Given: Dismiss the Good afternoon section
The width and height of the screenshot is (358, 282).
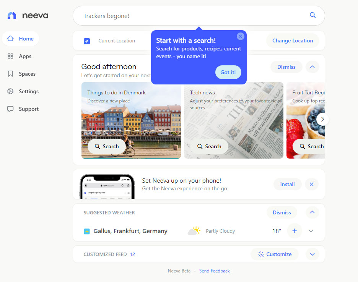Looking at the screenshot, I should pyautogui.click(x=286, y=67).
